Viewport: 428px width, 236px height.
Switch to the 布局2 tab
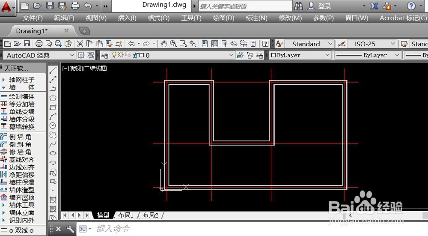click(x=150, y=215)
